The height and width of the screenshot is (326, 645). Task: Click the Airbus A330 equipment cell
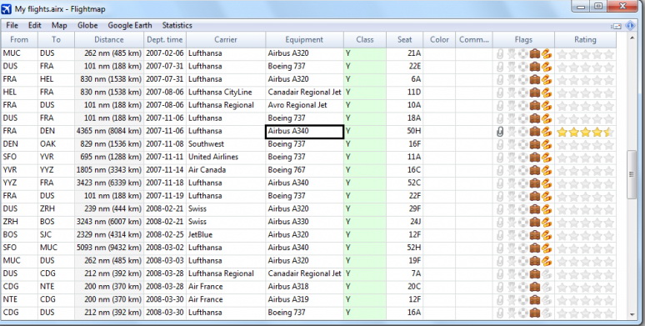[304, 223]
